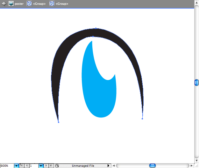Image resolution: width=199 pixels, height=168 pixels.
Task: Click the back arrow to exit isolation mode
Action: pyautogui.click(x=4, y=4)
